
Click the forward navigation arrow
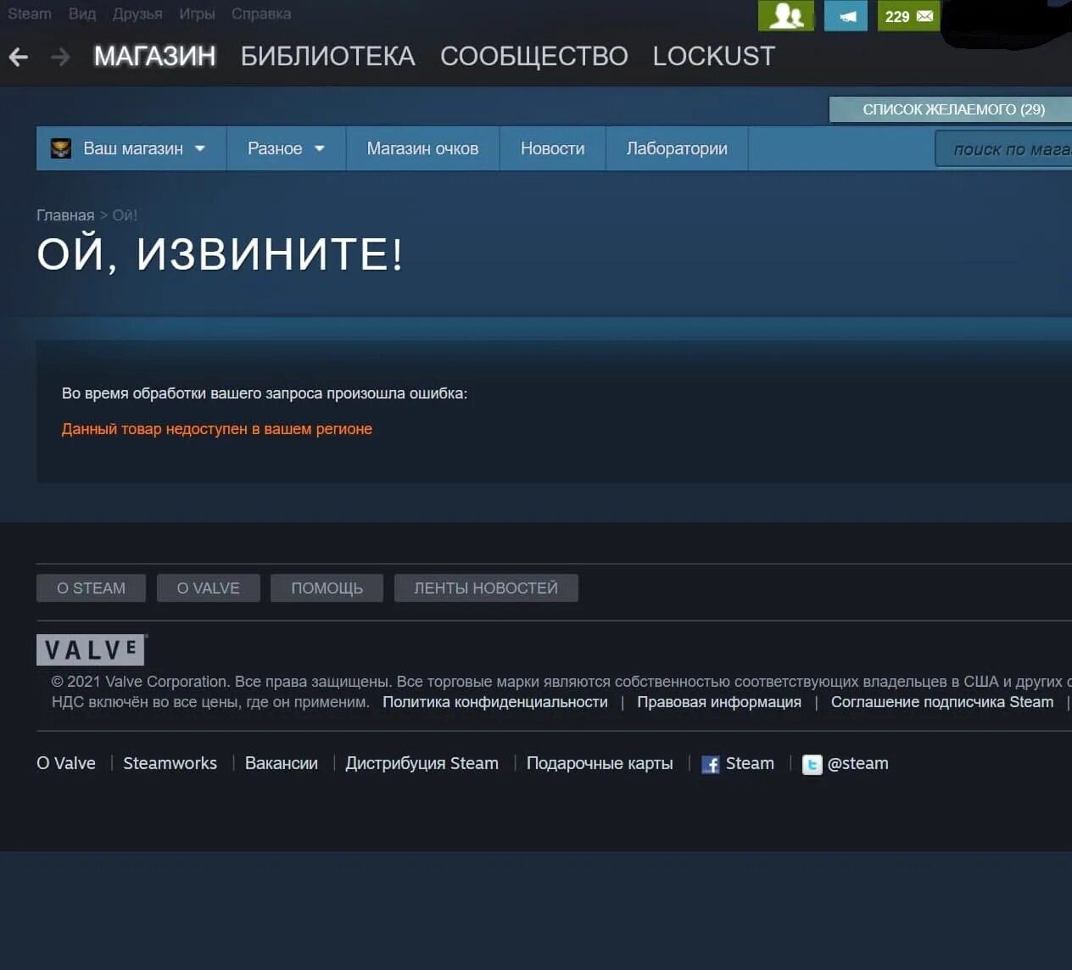(x=60, y=57)
